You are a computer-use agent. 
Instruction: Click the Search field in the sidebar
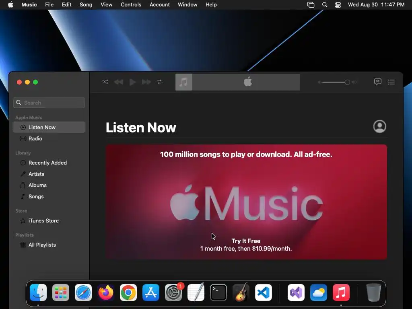[x=49, y=103]
